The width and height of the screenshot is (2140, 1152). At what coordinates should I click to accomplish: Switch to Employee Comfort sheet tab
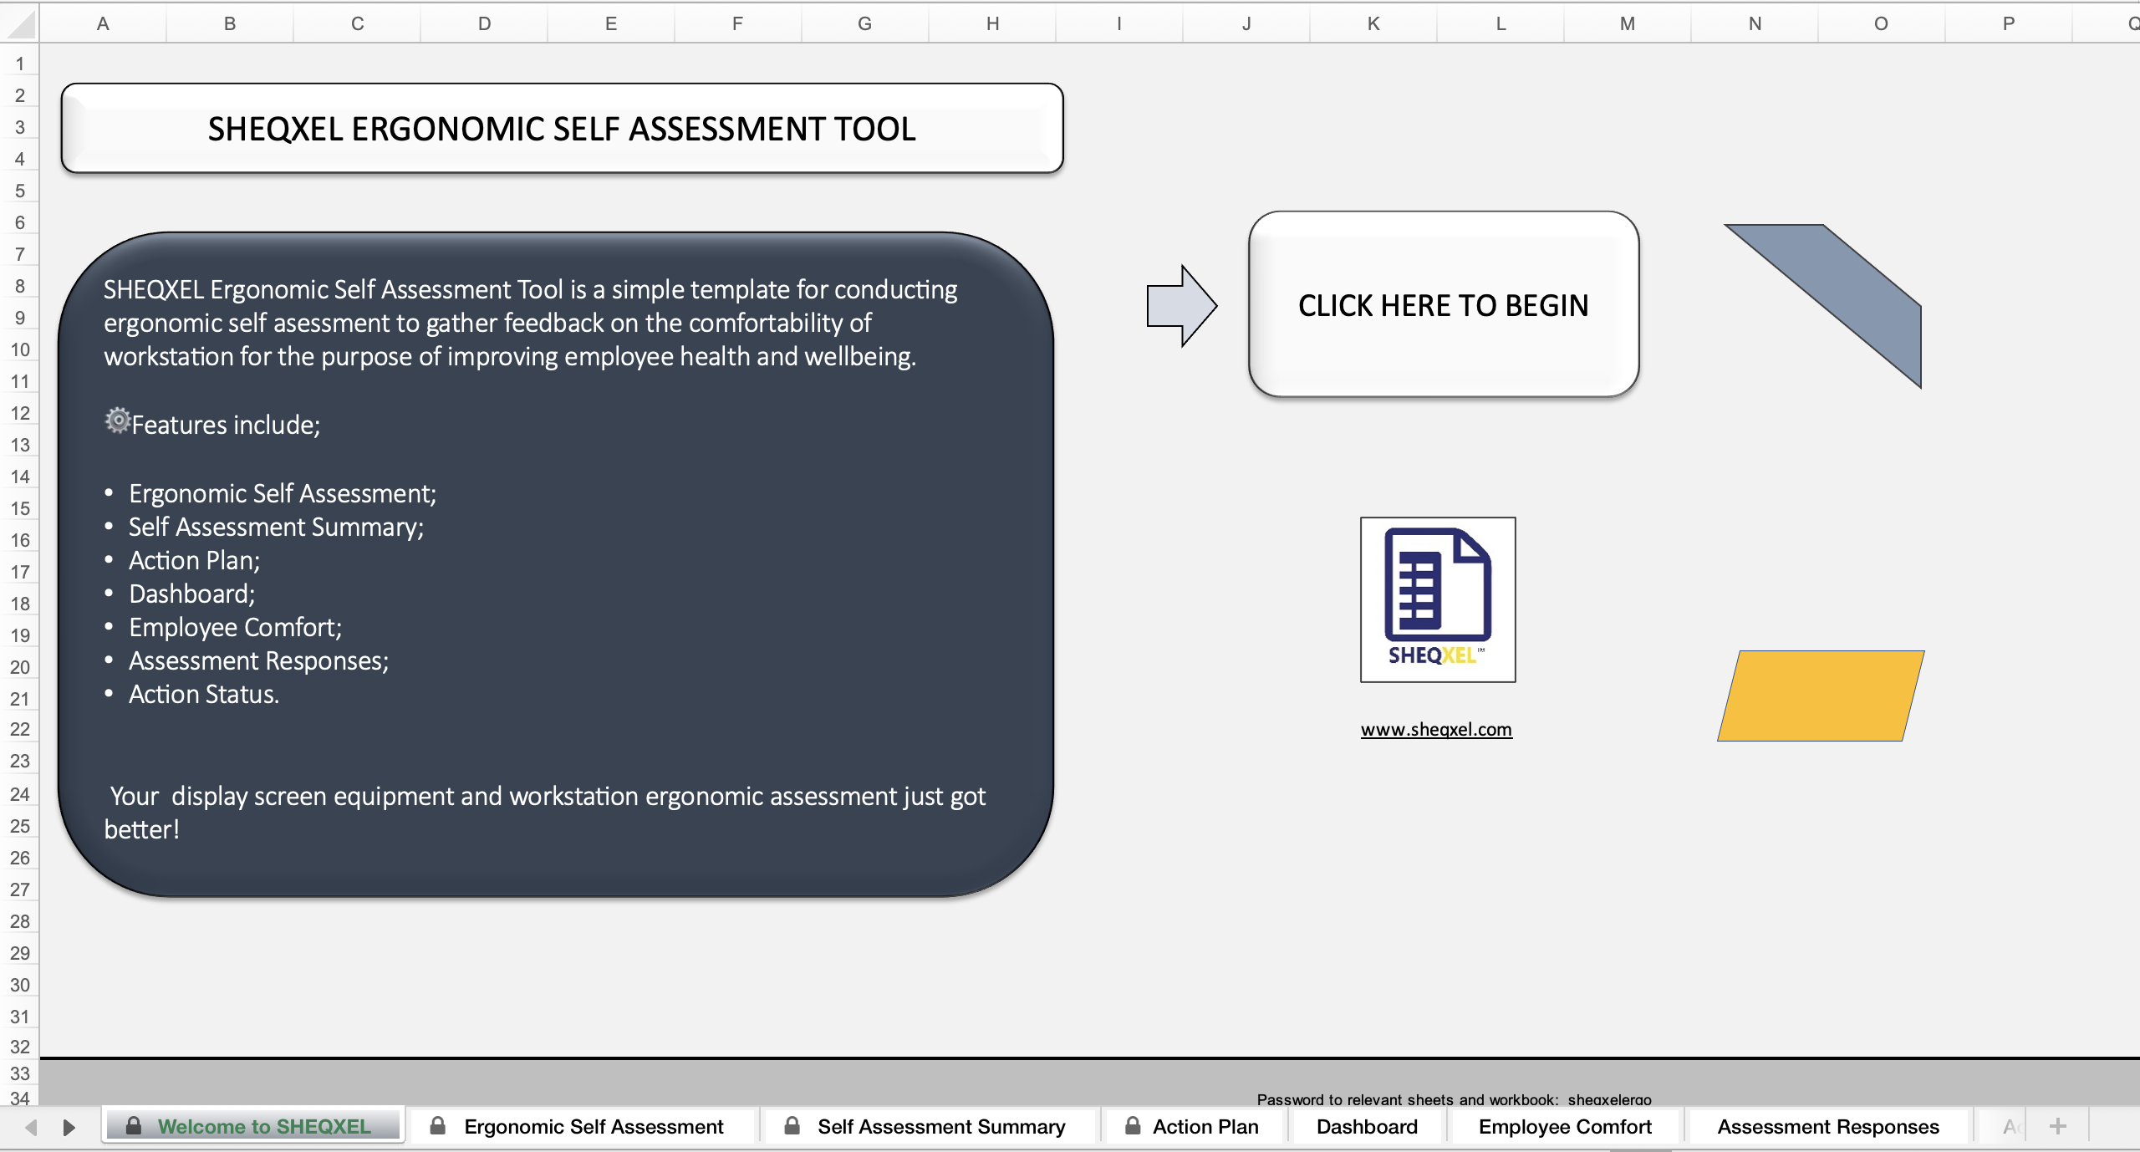click(x=1565, y=1126)
